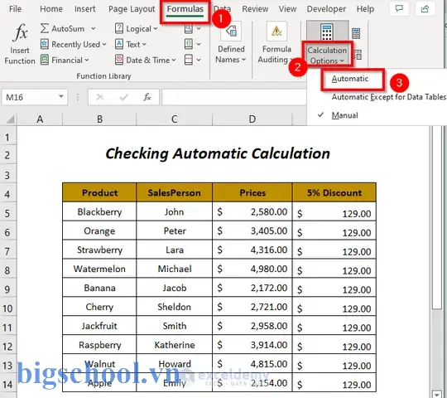
Task: Click the Blackberry cell
Action: point(99,211)
